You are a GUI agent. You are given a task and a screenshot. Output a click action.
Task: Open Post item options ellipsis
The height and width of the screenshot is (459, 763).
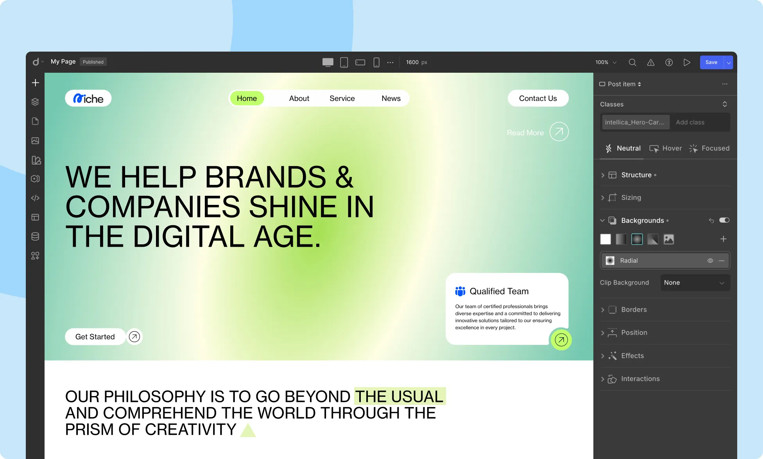[725, 84]
